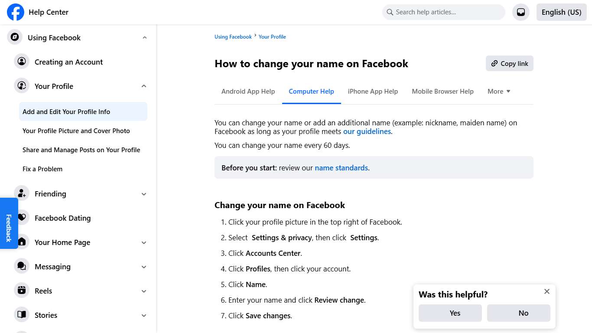Open the iPhone App Help tab
The image size is (592, 333).
click(x=373, y=91)
